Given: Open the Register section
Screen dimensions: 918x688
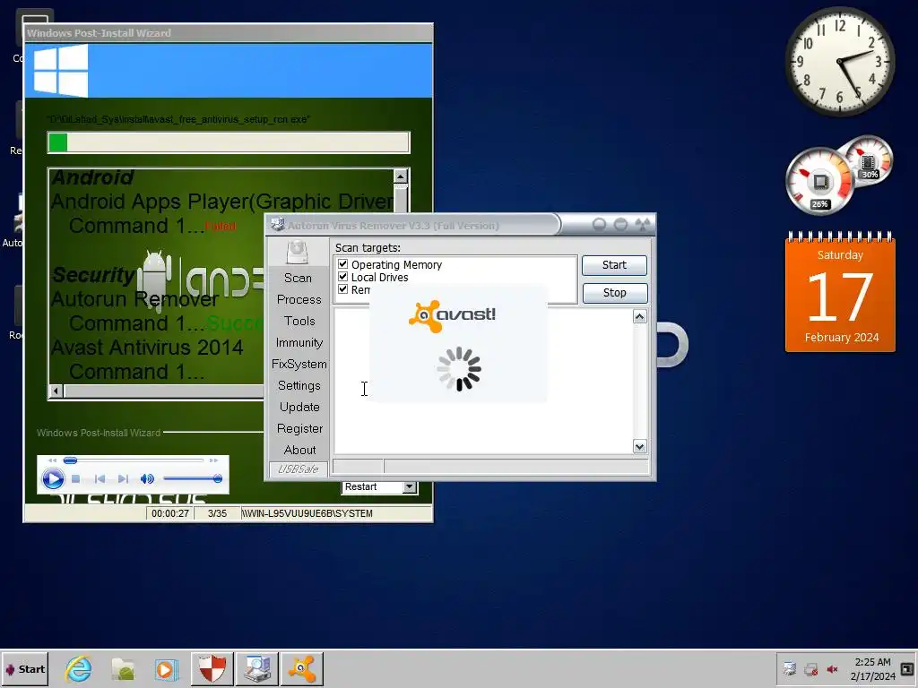Looking at the screenshot, I should (x=299, y=429).
